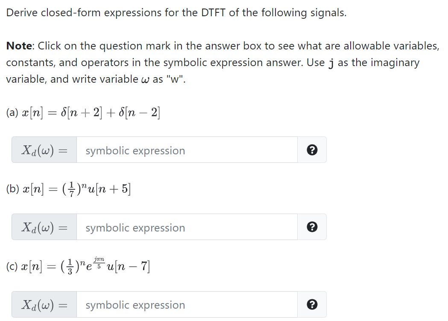
Task: Click the equation for signal (b)
Action: point(68,188)
